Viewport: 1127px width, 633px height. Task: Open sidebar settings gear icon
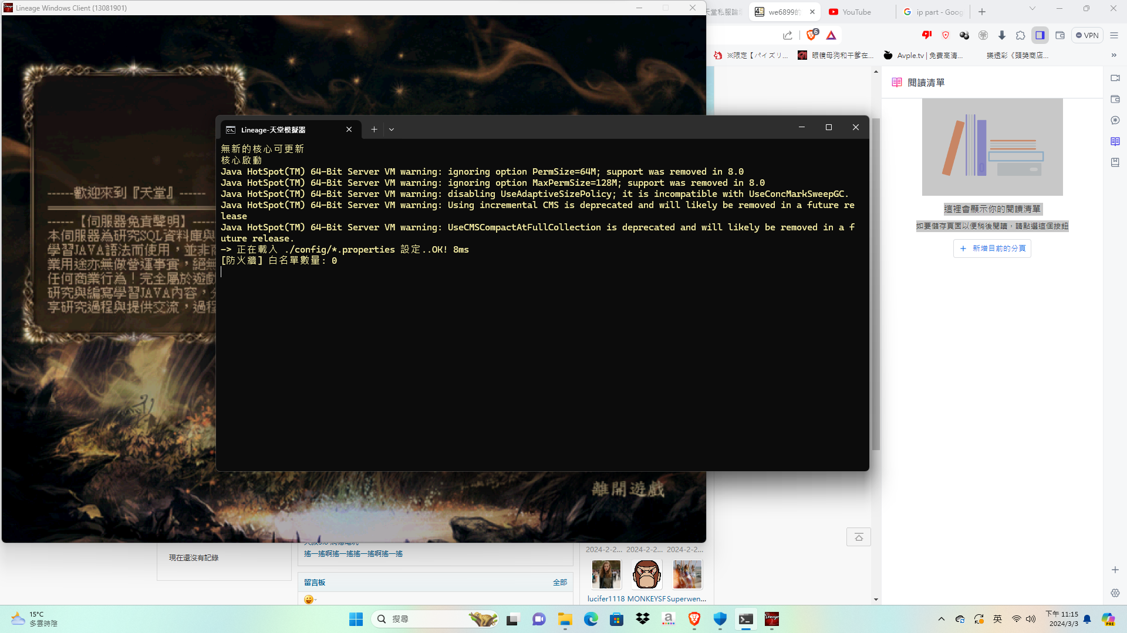point(1115,593)
